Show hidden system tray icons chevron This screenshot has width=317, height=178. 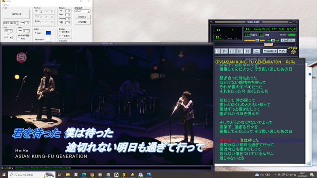tap(275, 175)
